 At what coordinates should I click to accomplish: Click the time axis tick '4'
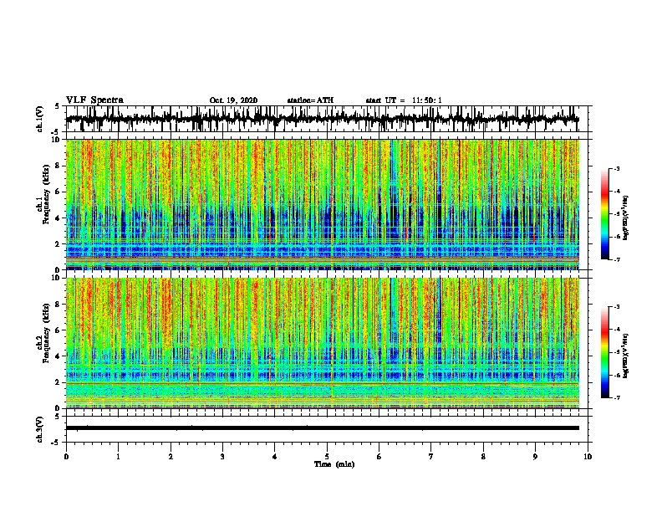pyautogui.click(x=275, y=457)
